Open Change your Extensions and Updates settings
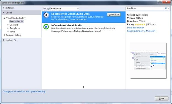Viewport: 172px width, 104px height. [x=24, y=91]
